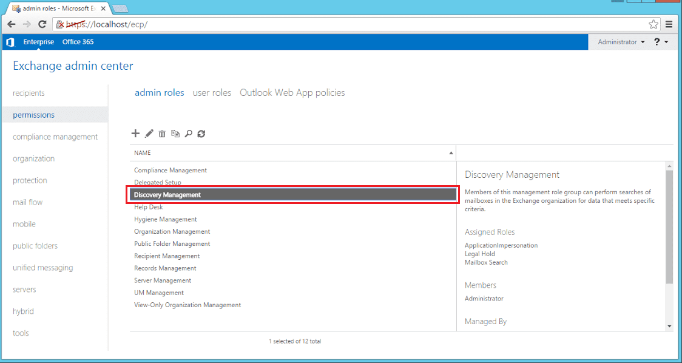The image size is (682, 363).
Task: Click the Office 365 logo icon
Action: pyautogui.click(x=10, y=42)
